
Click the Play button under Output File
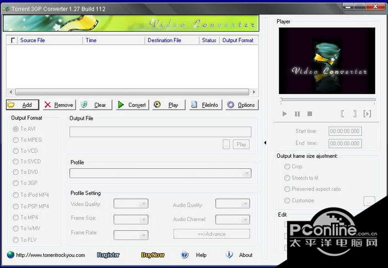click(x=241, y=145)
